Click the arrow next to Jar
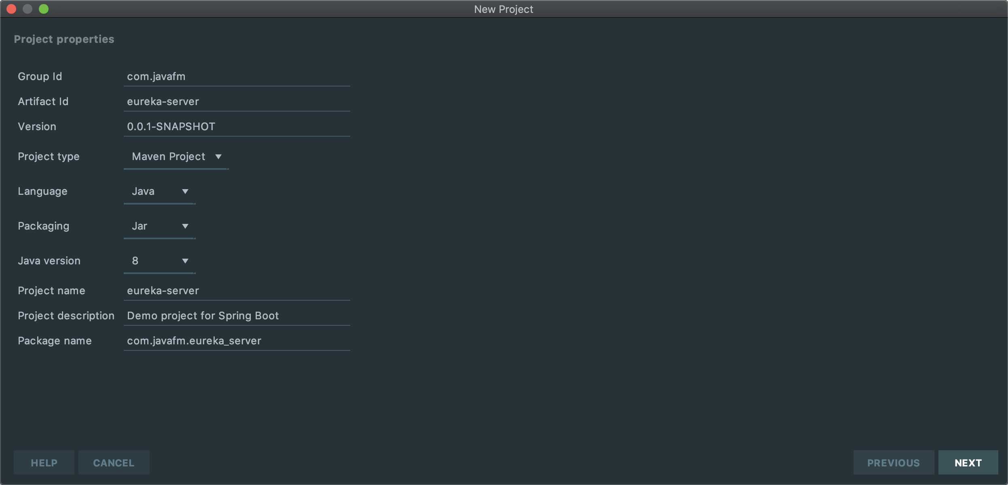 point(185,226)
